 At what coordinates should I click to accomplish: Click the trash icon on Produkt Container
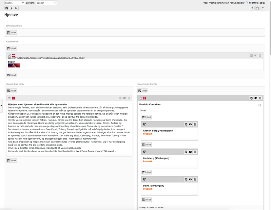coord(260,98)
